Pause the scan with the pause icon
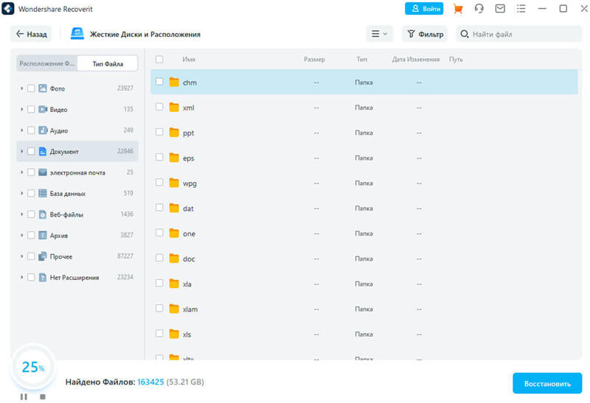 click(x=24, y=396)
